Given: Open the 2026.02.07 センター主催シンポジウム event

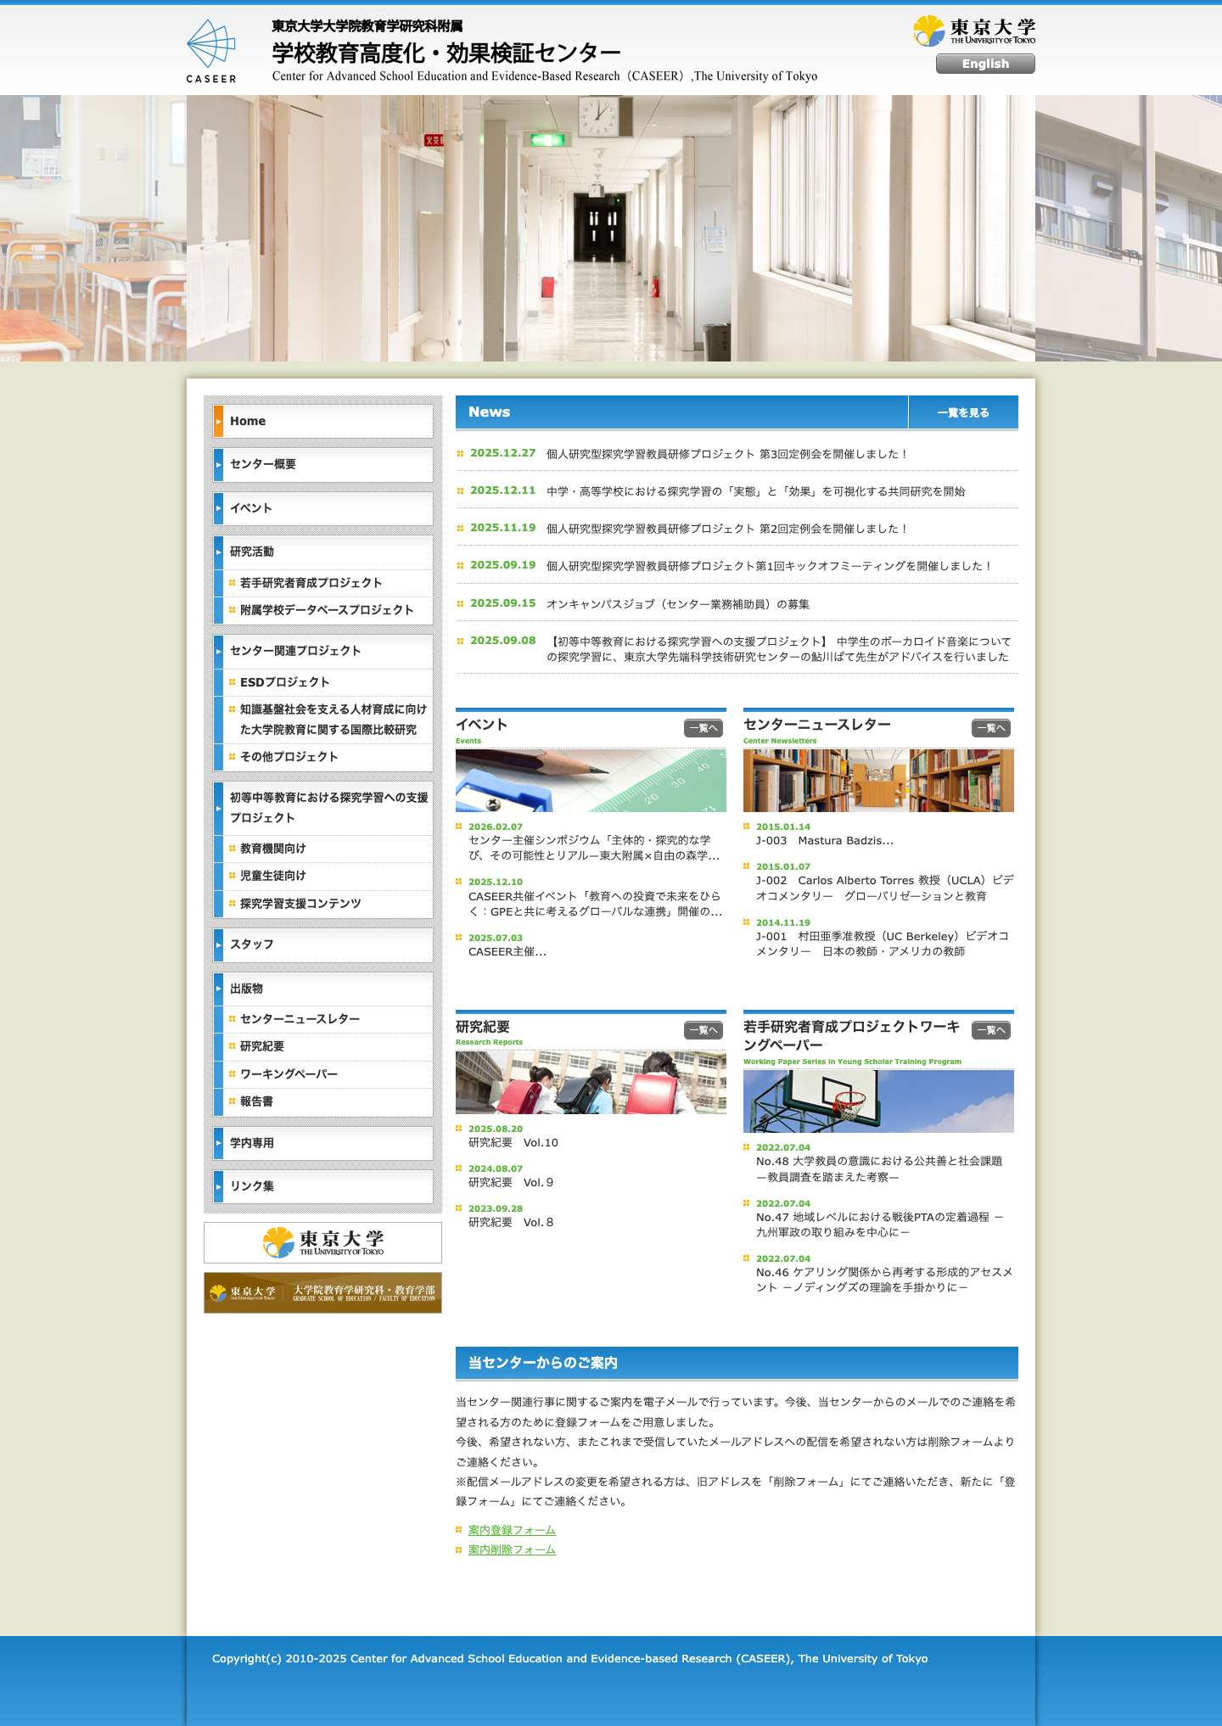Looking at the screenshot, I should (x=593, y=848).
